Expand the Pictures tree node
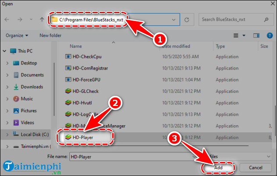 [x=7, y=111]
